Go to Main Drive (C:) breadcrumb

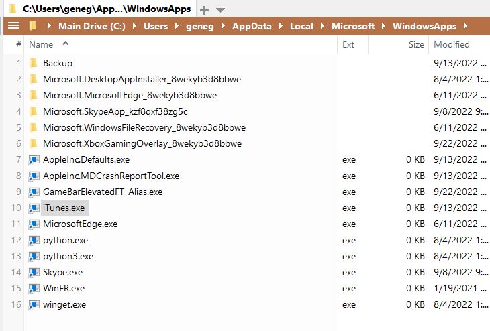(x=92, y=26)
